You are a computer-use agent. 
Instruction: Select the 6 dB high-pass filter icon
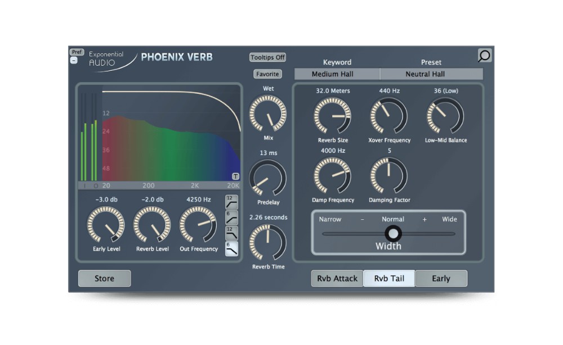(231, 217)
